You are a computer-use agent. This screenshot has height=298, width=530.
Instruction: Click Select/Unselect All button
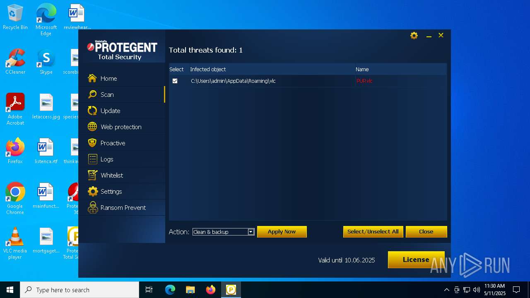(x=373, y=232)
